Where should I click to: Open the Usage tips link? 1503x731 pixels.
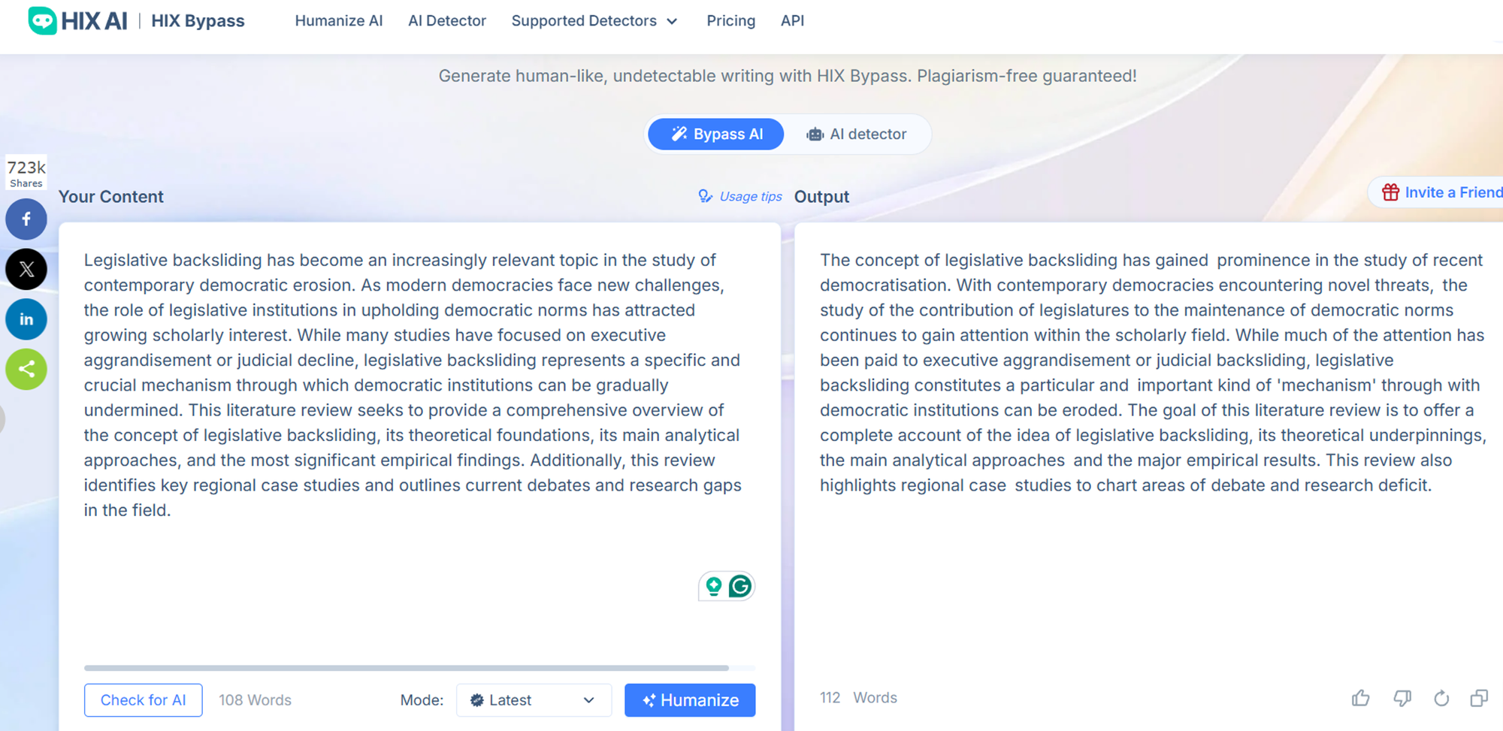tap(739, 197)
